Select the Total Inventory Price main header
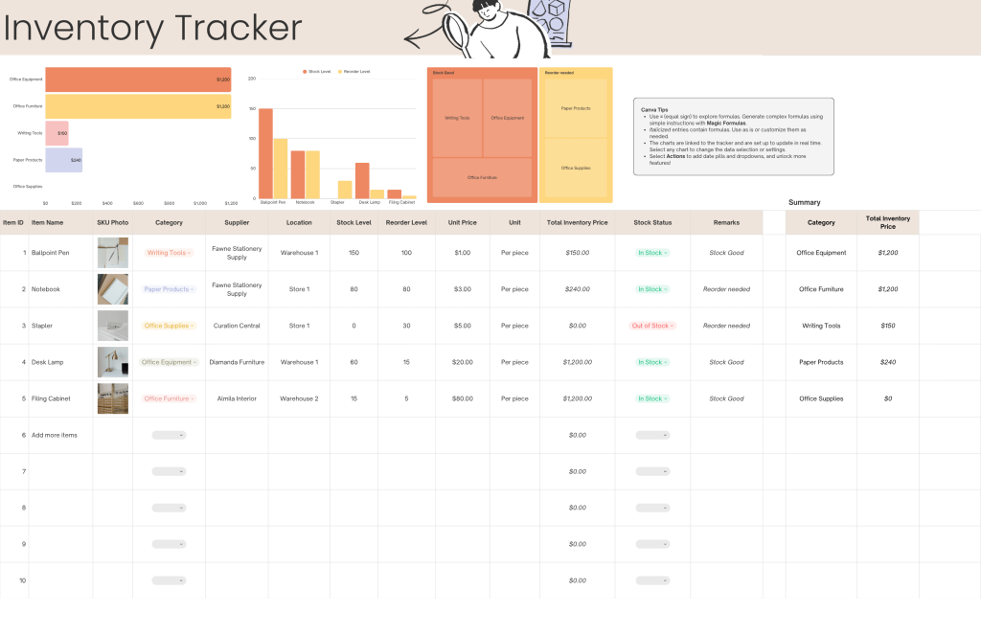Image resolution: width=981 pixels, height=635 pixels. click(x=578, y=223)
